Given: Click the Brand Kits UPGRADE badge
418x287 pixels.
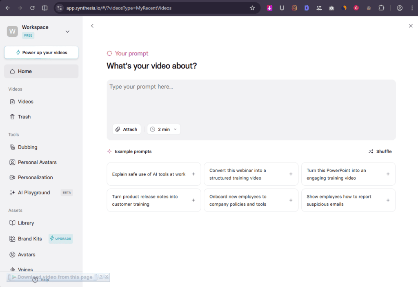Looking at the screenshot, I should [61, 239].
